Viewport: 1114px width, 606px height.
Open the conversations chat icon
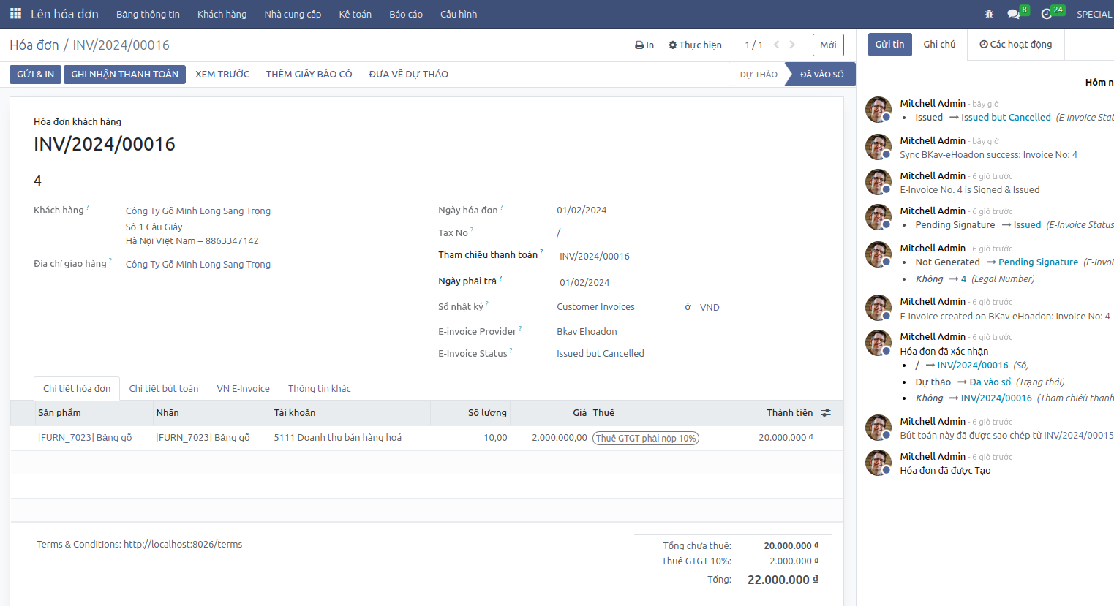coord(1013,14)
